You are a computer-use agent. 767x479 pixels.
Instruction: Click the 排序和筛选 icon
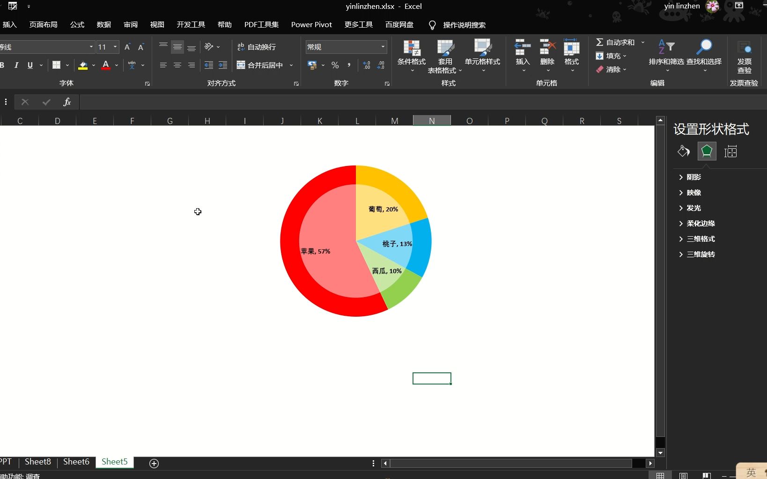pos(668,47)
